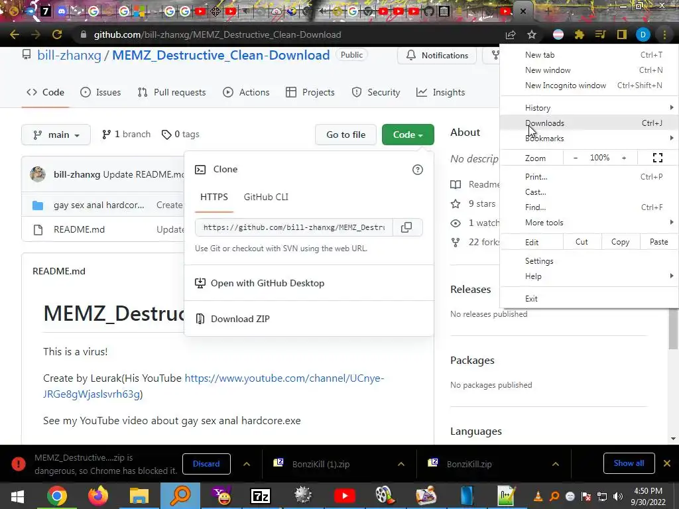The width and height of the screenshot is (679, 509).
Task: Open the media control playlist icon
Action: point(600,34)
